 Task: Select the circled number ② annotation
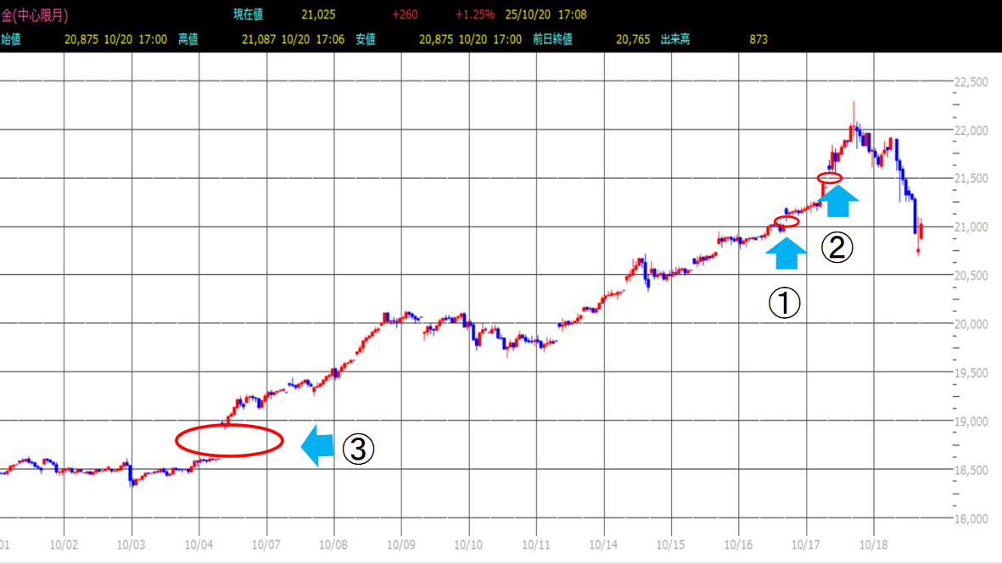coord(836,248)
